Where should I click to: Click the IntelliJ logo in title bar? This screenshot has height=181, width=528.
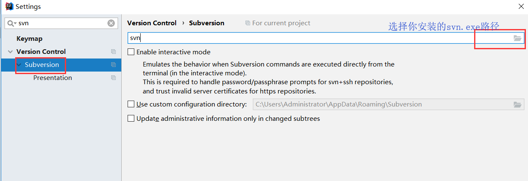[9, 6]
